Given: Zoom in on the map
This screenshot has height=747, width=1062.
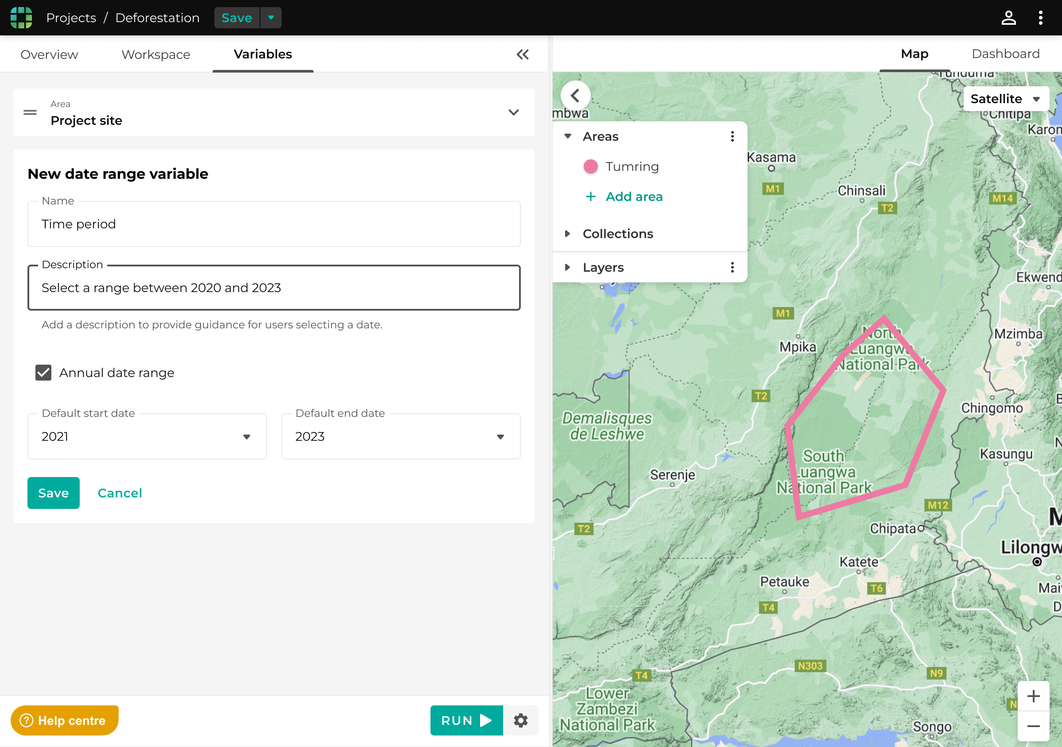Looking at the screenshot, I should pos(1033,696).
